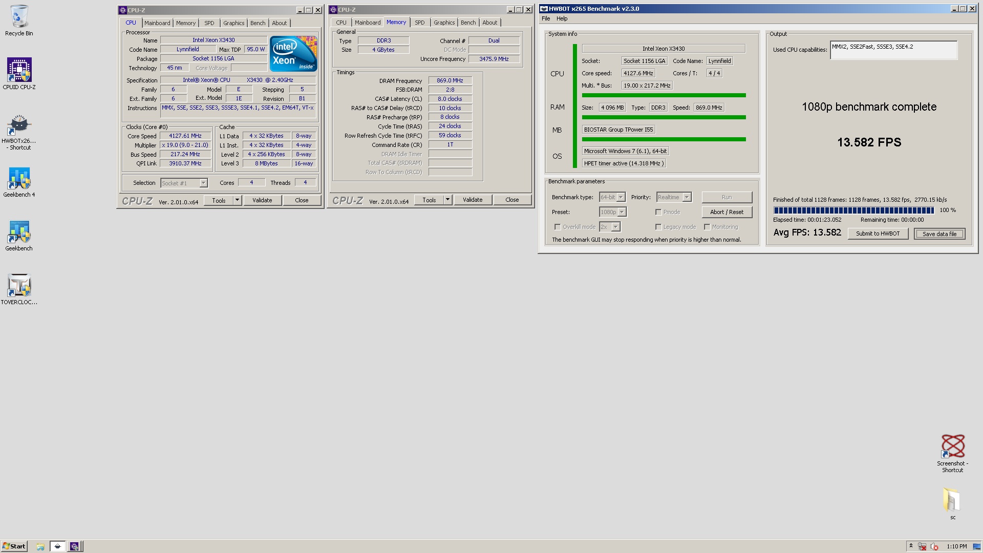Open the sc folder on desktop
This screenshot has width=983, height=553.
coord(952,503)
